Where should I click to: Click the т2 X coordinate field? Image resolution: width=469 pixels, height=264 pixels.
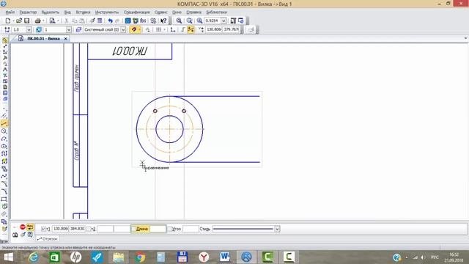(x=106, y=229)
